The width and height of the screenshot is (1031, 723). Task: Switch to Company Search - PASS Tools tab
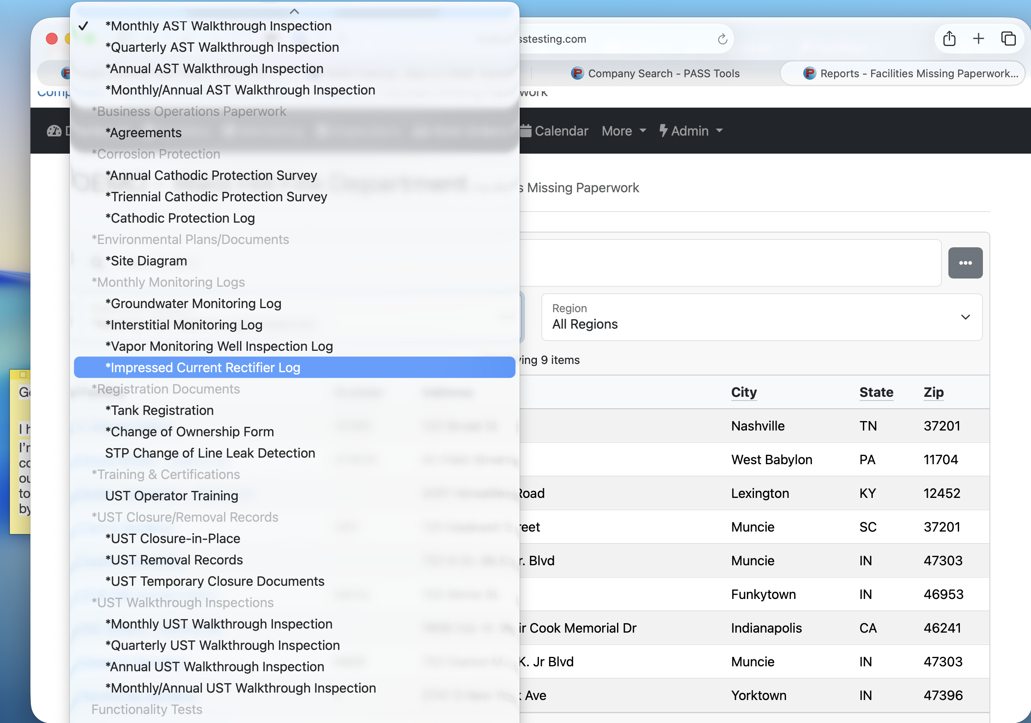656,74
